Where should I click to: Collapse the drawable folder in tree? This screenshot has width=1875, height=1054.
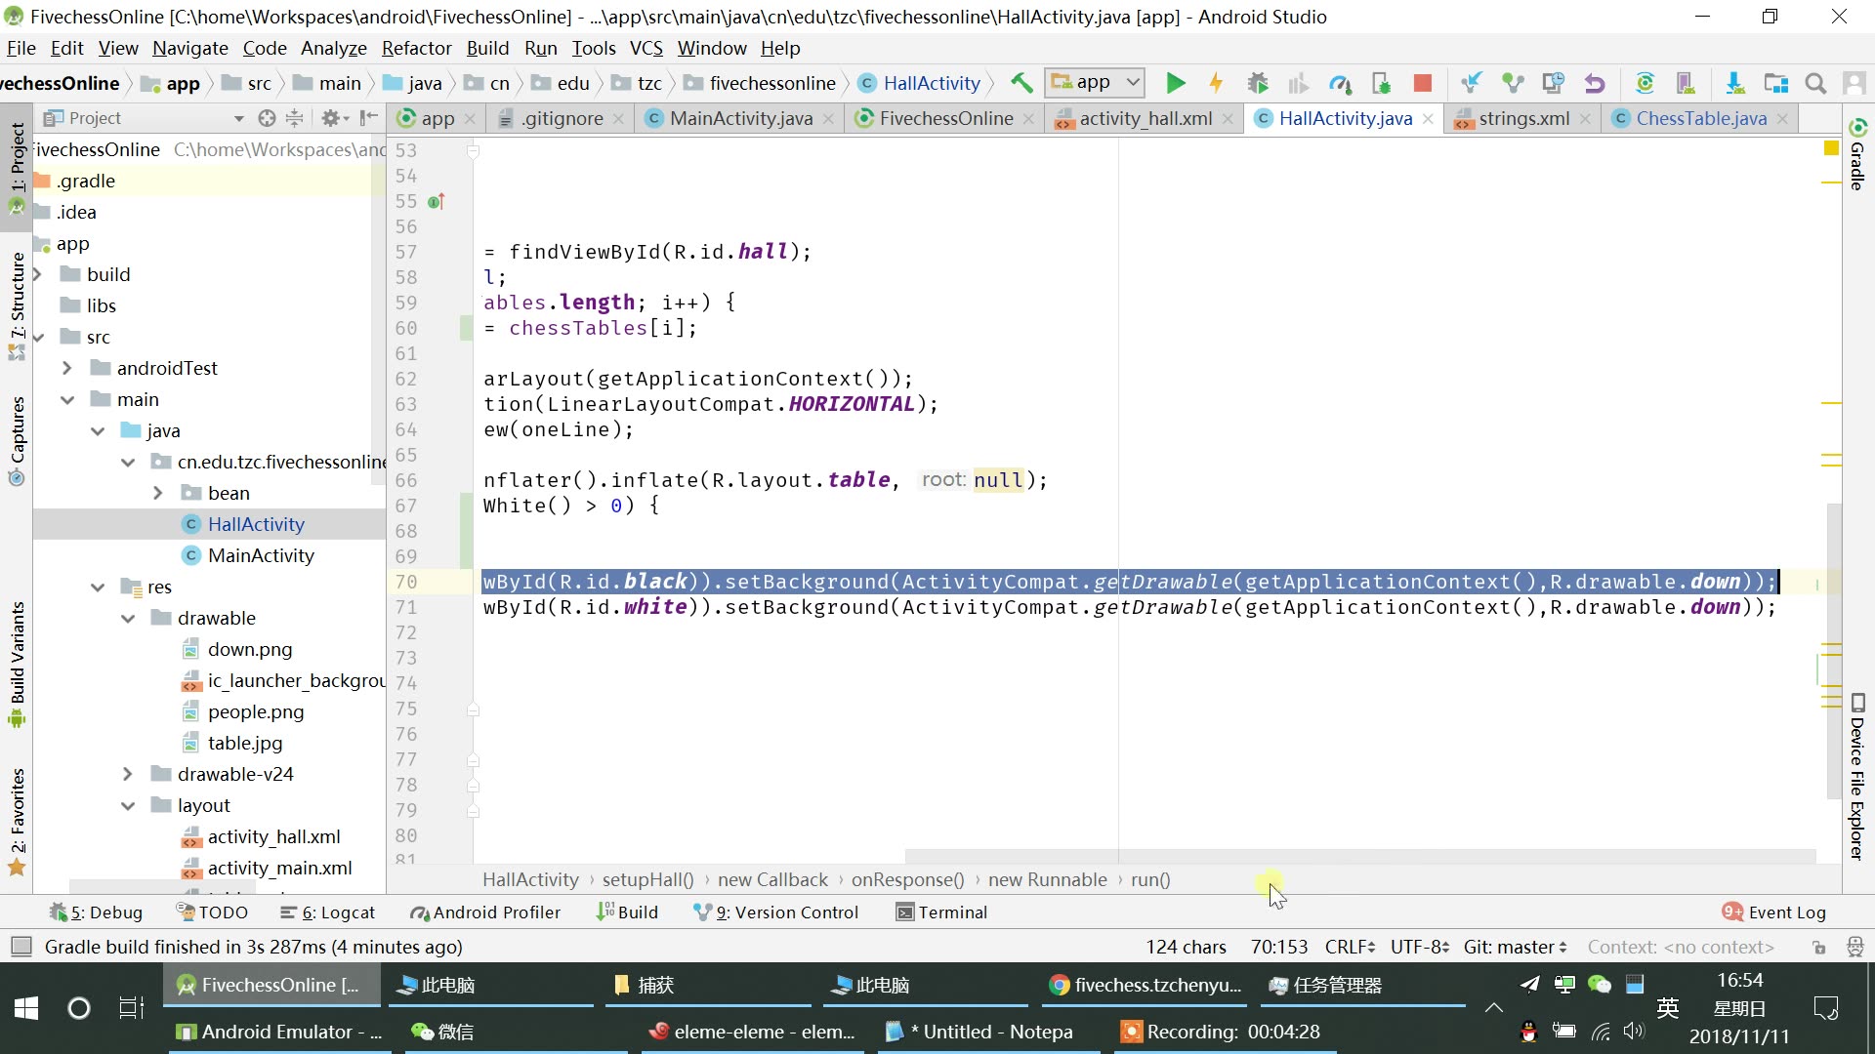128,618
